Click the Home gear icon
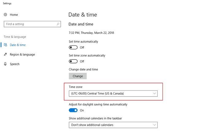The width and height of the screenshot is (208, 139). pyautogui.click(x=6, y=15)
